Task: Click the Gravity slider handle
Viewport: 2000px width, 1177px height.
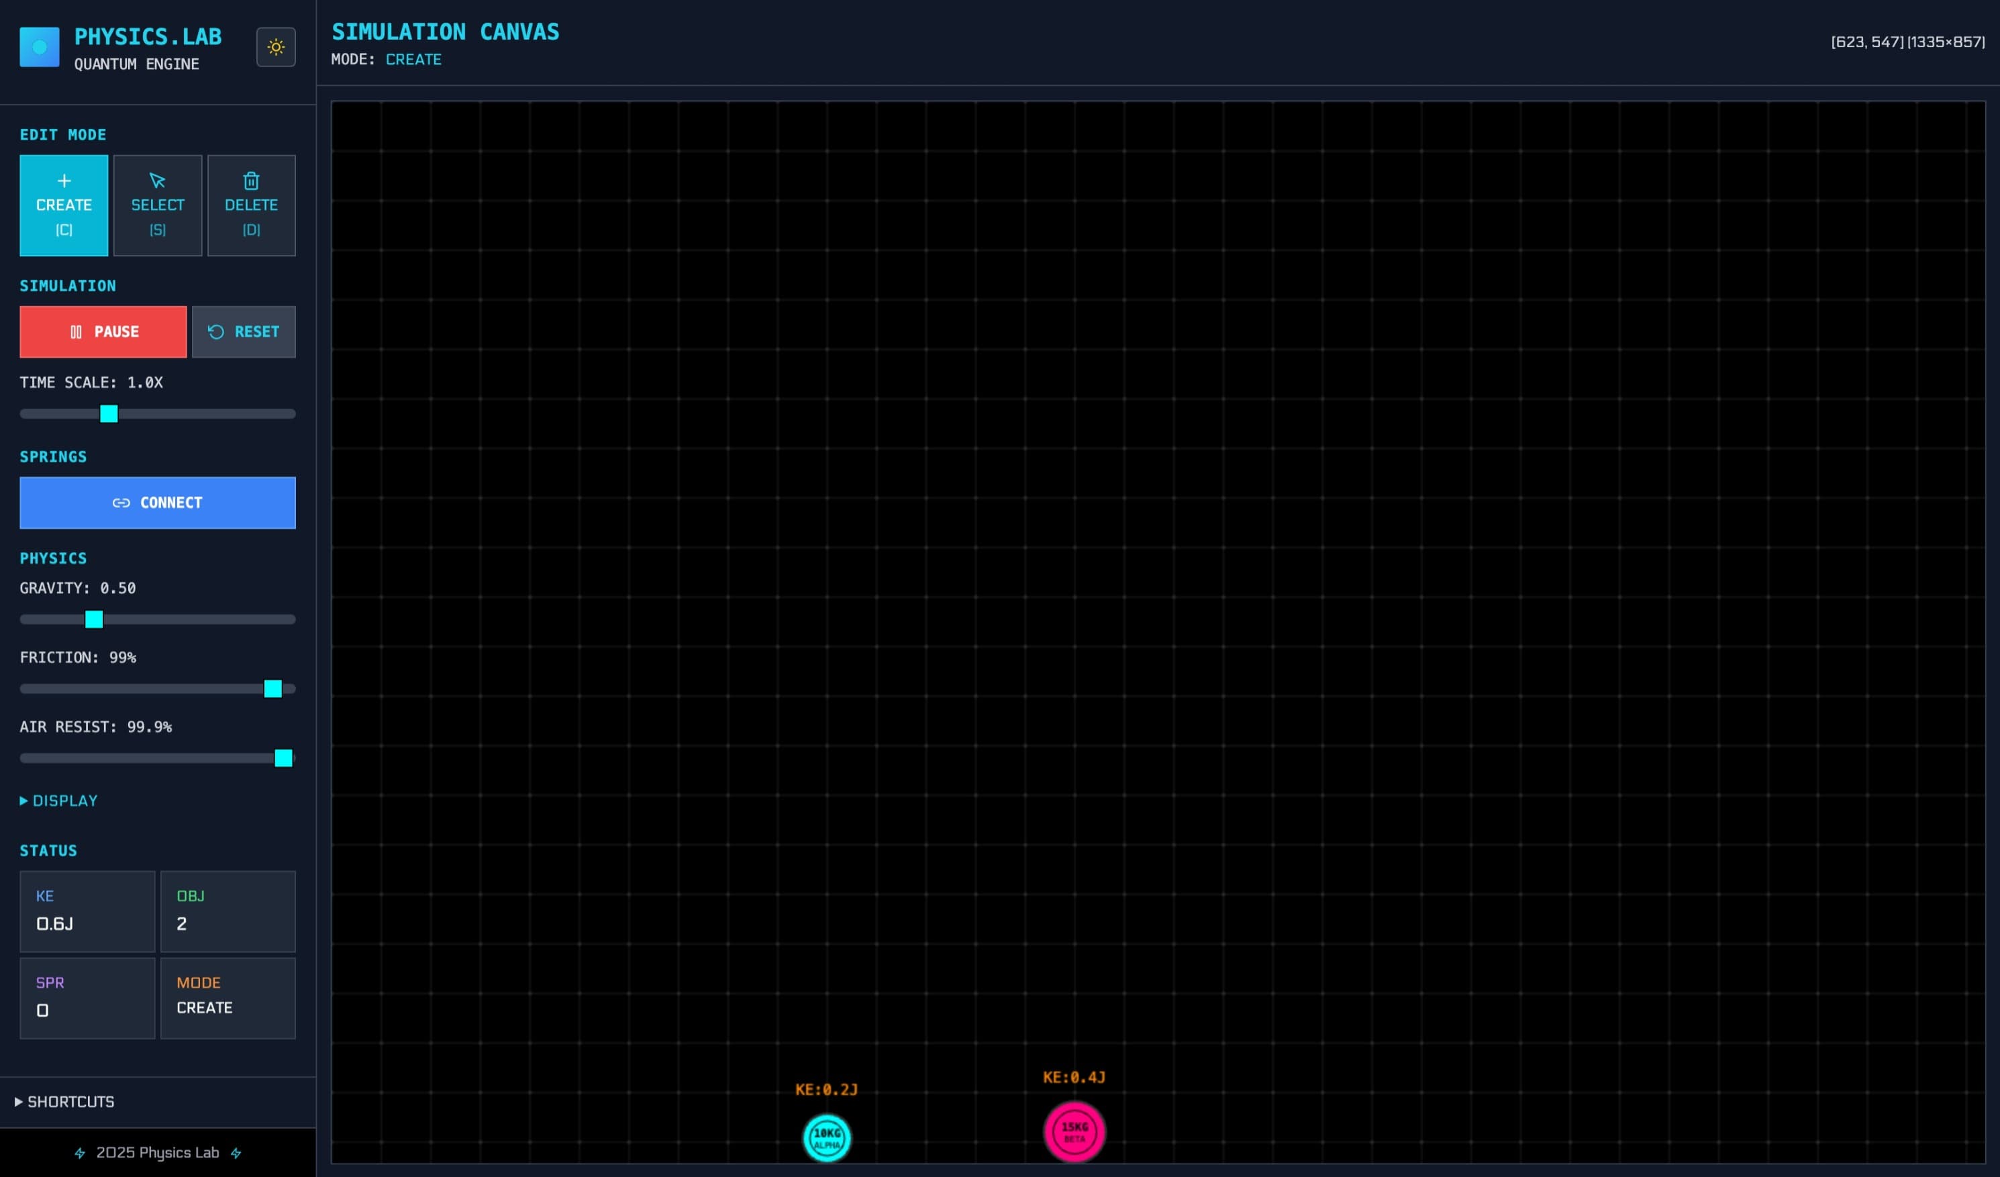Action: click(94, 619)
